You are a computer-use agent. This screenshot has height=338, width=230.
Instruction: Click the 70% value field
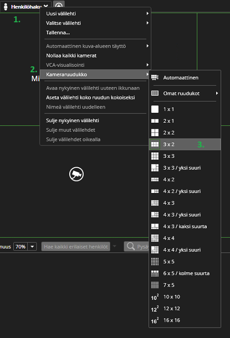(x=21, y=246)
